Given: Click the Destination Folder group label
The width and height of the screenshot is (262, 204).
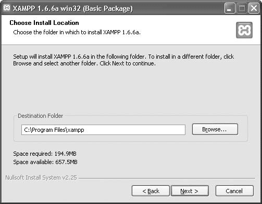Looking at the screenshot, I should (x=41, y=116).
